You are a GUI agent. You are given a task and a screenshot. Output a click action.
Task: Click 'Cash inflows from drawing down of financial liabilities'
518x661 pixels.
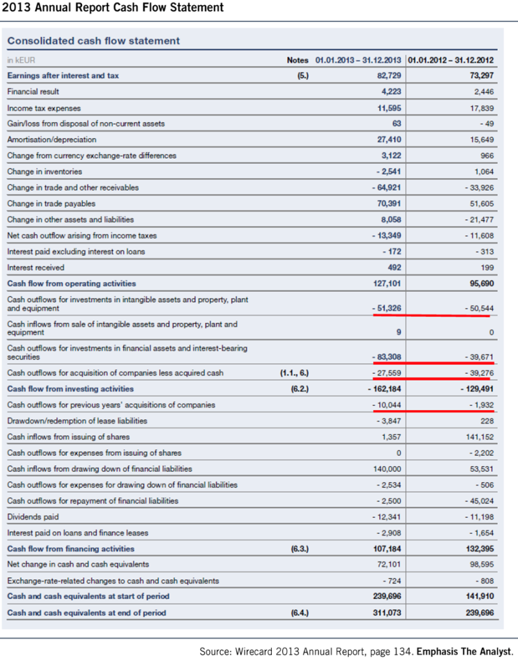(x=99, y=470)
